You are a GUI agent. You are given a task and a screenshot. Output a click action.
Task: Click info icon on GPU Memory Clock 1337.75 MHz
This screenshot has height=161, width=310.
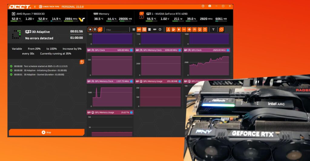(131, 81)
